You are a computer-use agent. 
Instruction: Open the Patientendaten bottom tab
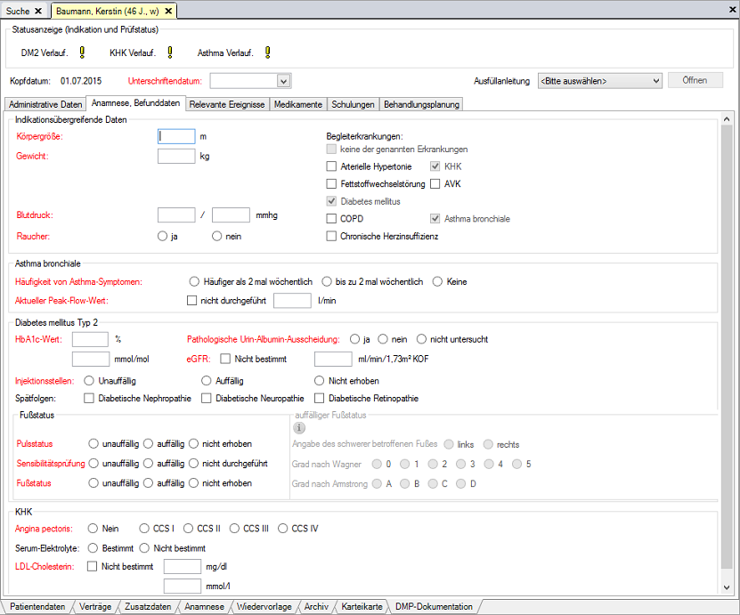pyautogui.click(x=37, y=607)
